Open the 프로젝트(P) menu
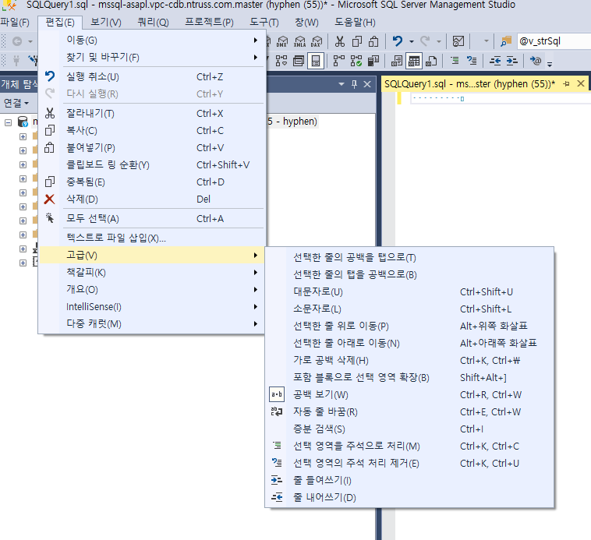591x540 pixels. 209,23
